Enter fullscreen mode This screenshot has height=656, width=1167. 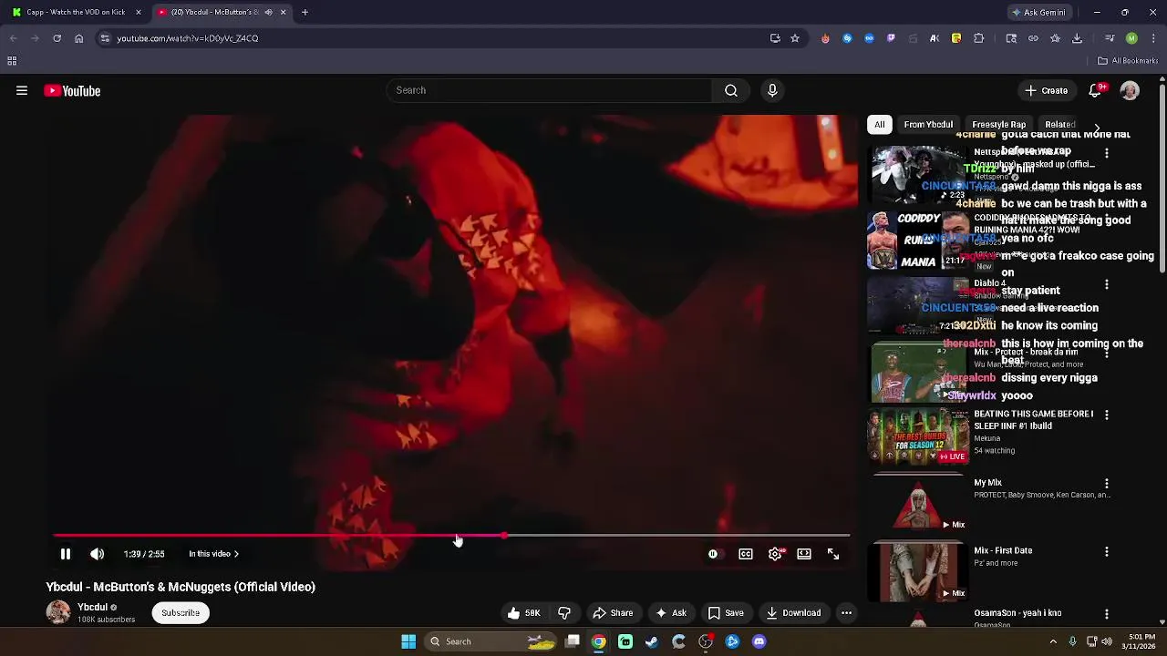click(833, 554)
